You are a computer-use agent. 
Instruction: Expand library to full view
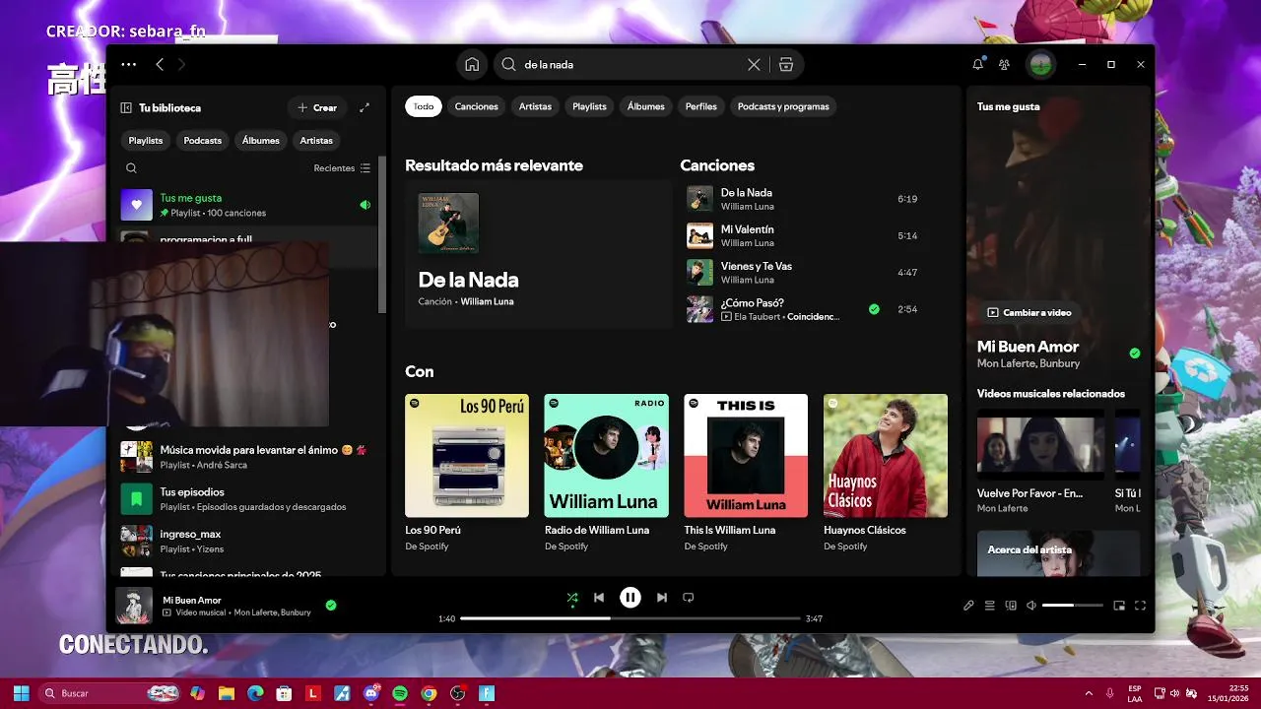click(x=365, y=107)
